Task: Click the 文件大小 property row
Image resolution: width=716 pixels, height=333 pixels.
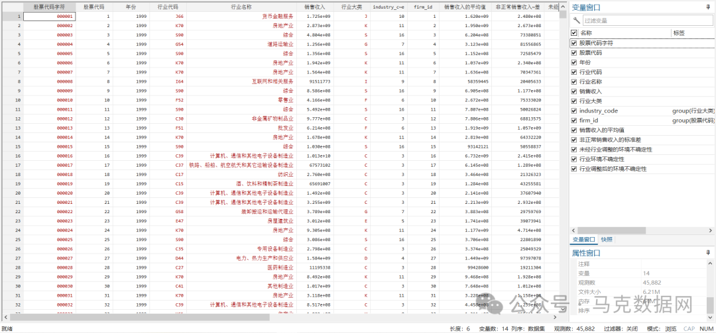Action: 639,292
